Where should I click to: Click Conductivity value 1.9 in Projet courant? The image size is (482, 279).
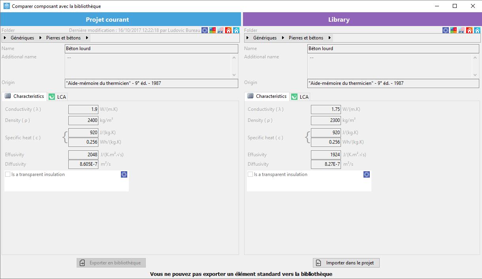[x=83, y=109]
